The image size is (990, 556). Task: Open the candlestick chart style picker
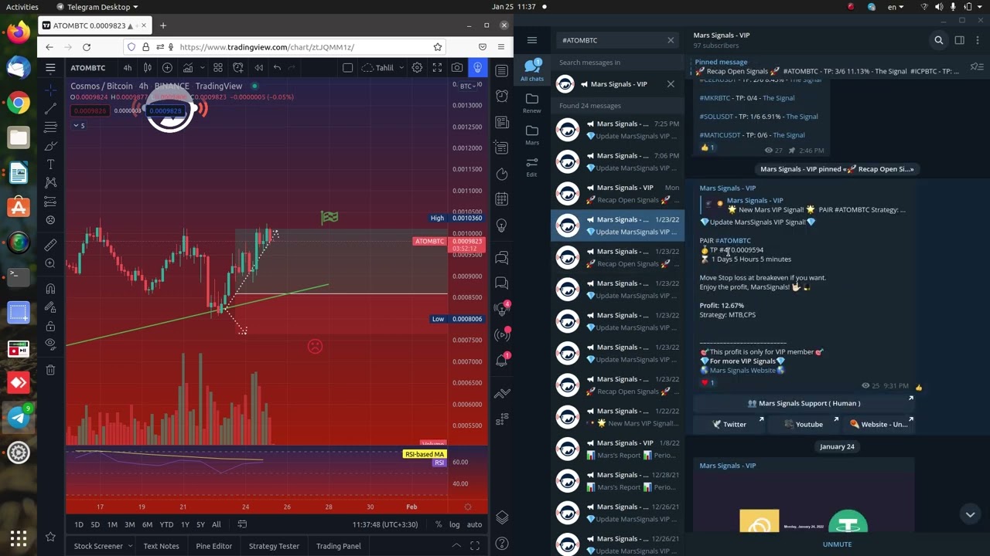coord(147,68)
